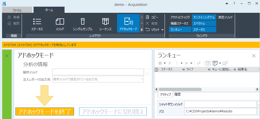Click column chooser icon in ランキュー table
The height and width of the screenshot is (119, 260).
click(x=157, y=70)
